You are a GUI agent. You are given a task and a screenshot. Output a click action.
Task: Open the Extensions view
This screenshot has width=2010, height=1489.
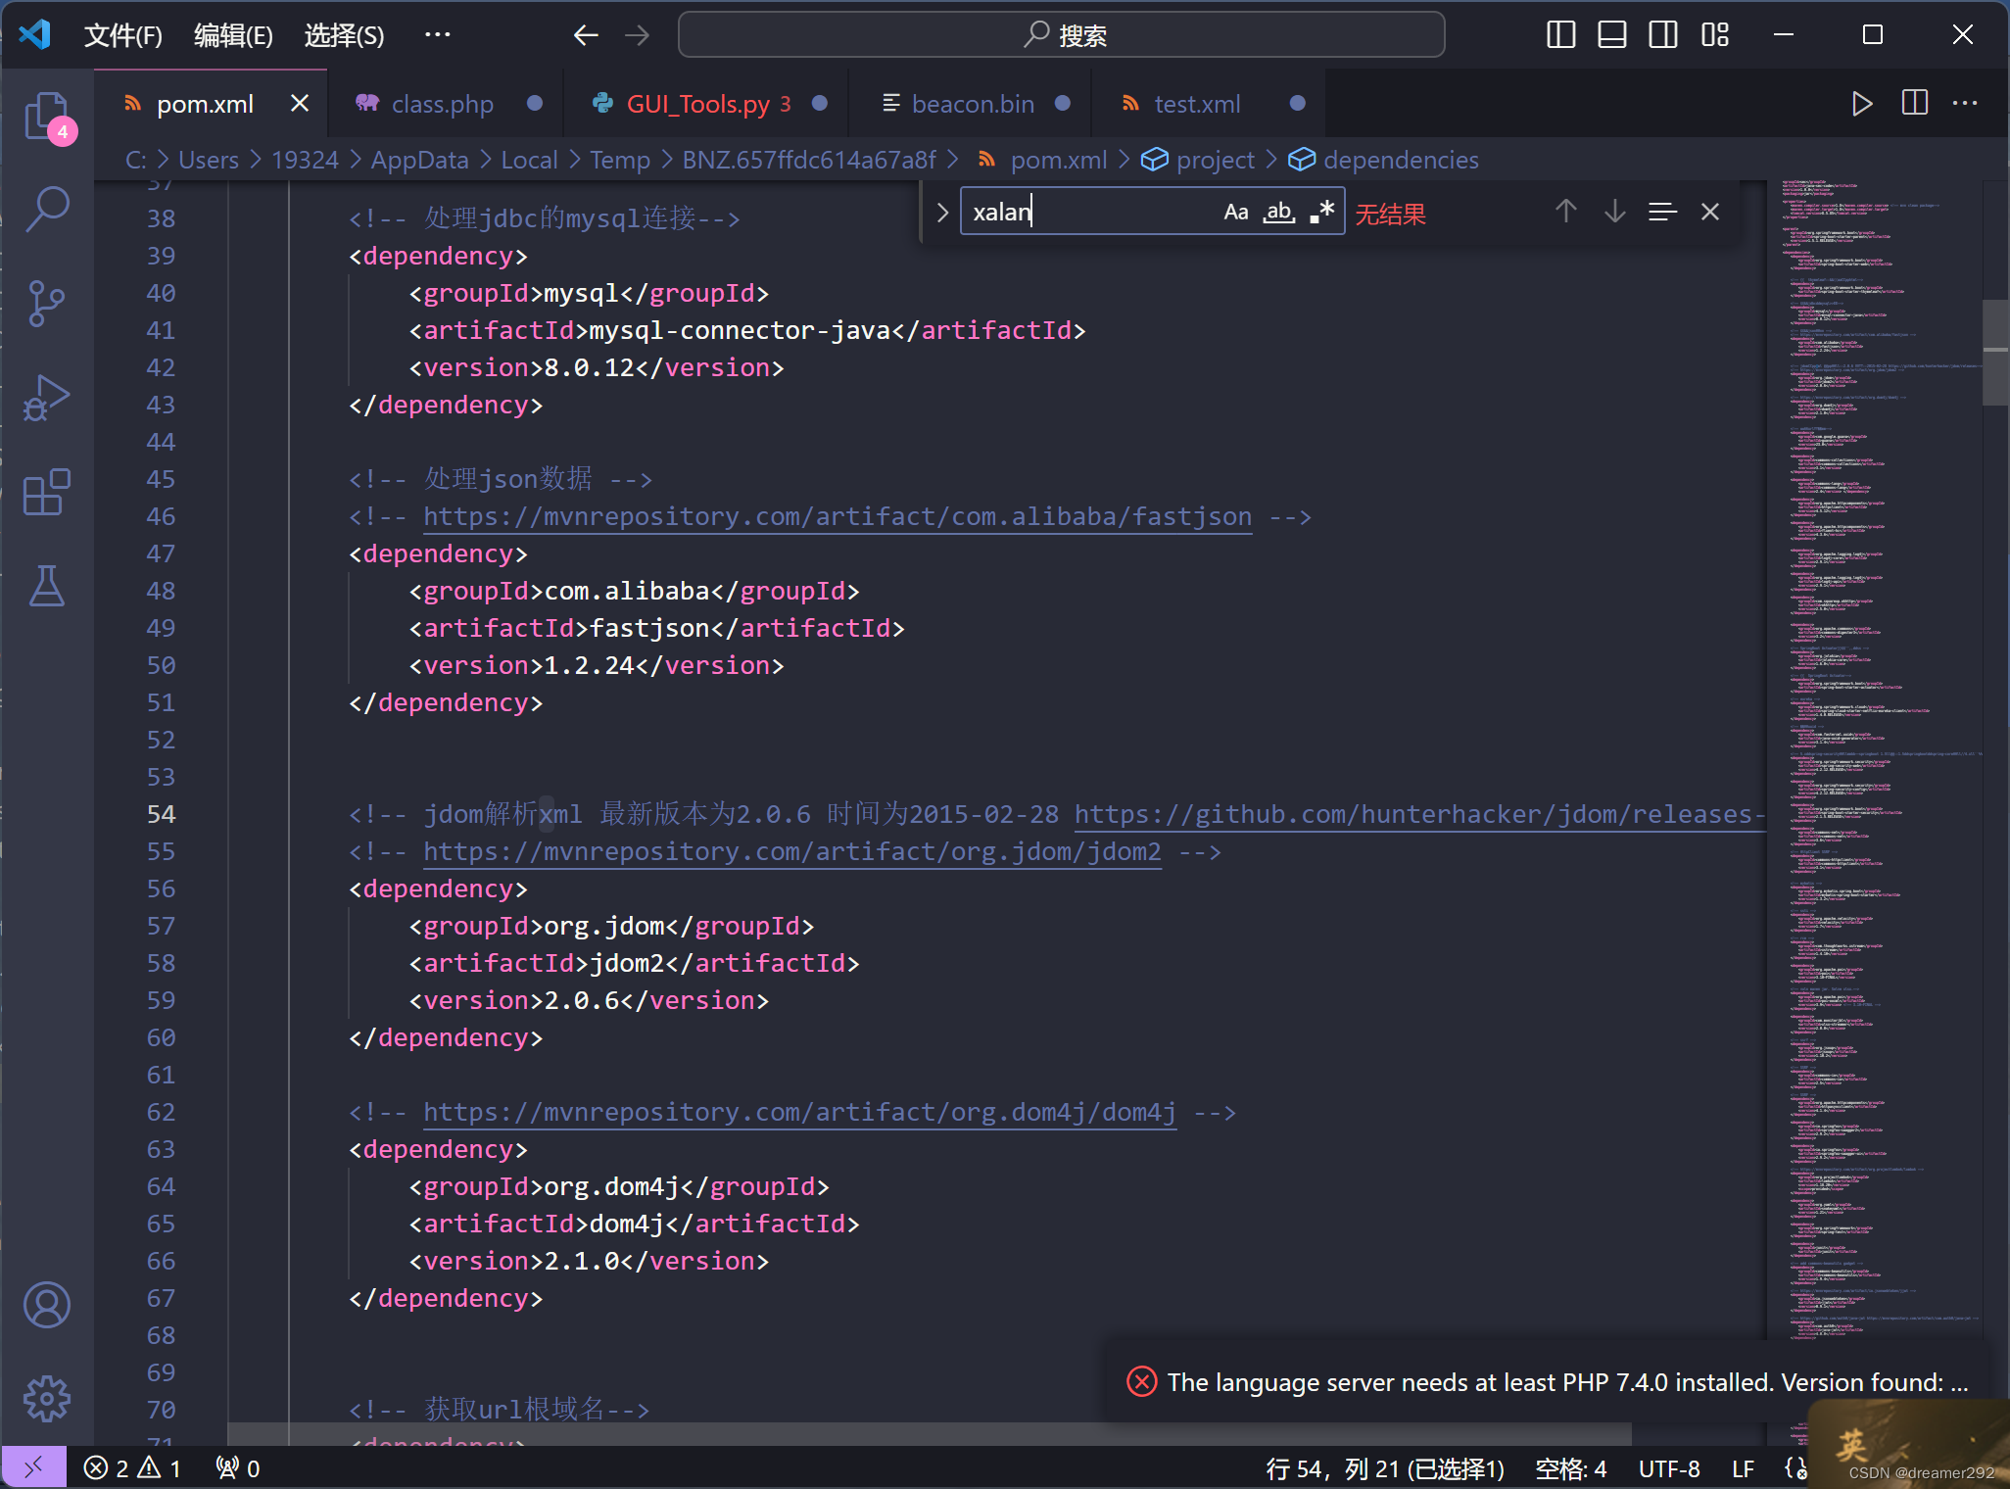pos(47,492)
